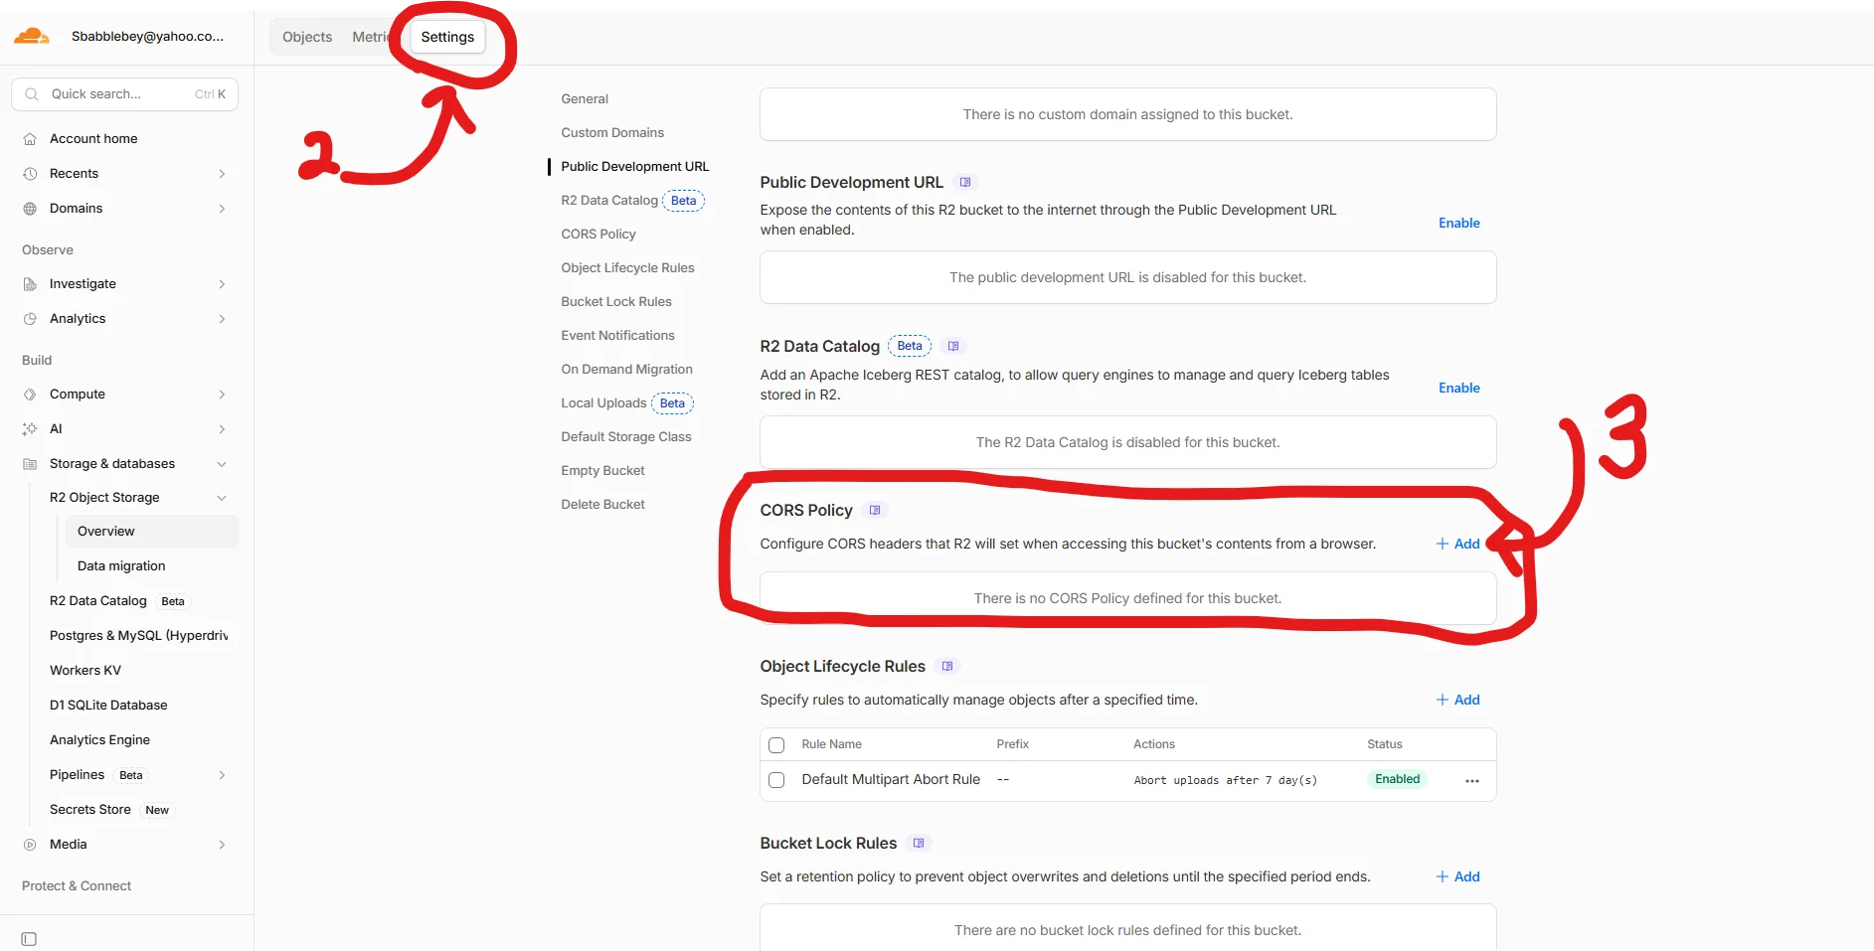The height and width of the screenshot is (951, 1874).
Task: Click the AI sparkle icon
Action: (x=30, y=429)
